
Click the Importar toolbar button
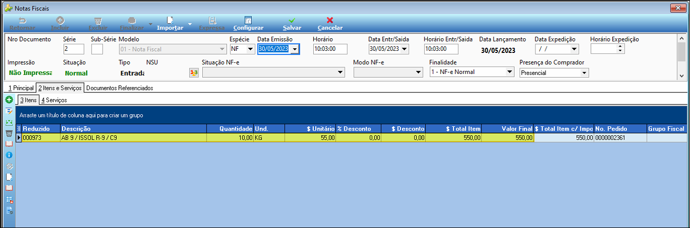click(x=170, y=24)
